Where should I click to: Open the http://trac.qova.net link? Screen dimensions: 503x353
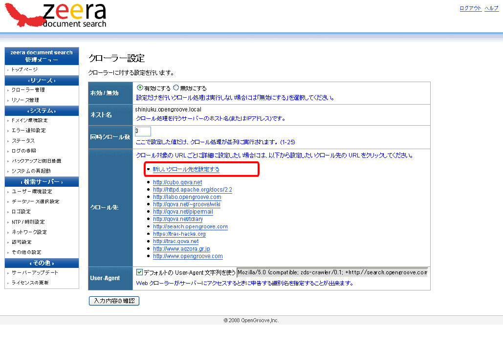tap(176, 242)
